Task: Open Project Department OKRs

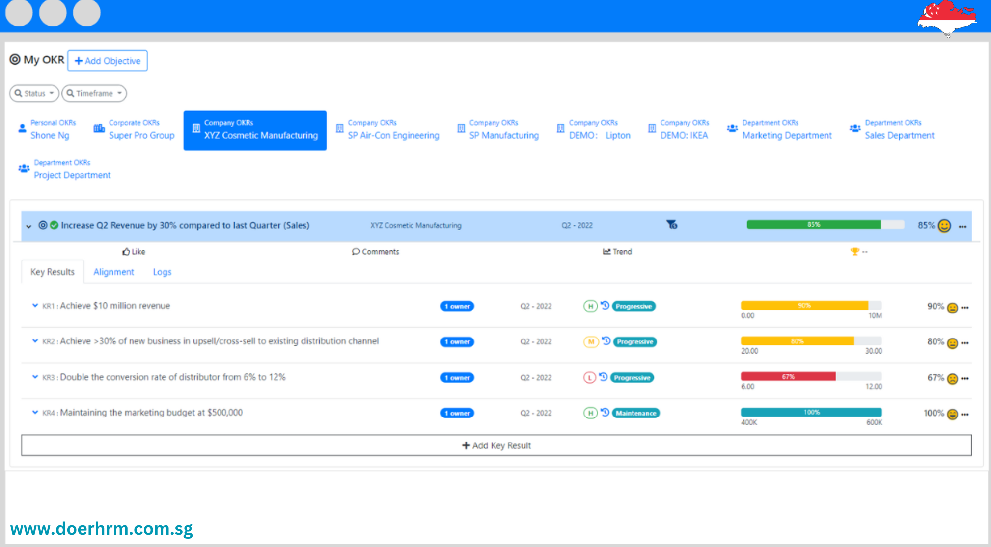Action: click(64, 169)
